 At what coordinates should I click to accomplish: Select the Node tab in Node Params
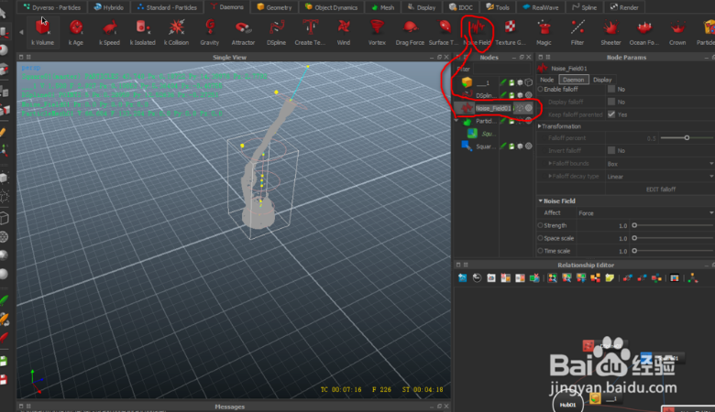[546, 80]
